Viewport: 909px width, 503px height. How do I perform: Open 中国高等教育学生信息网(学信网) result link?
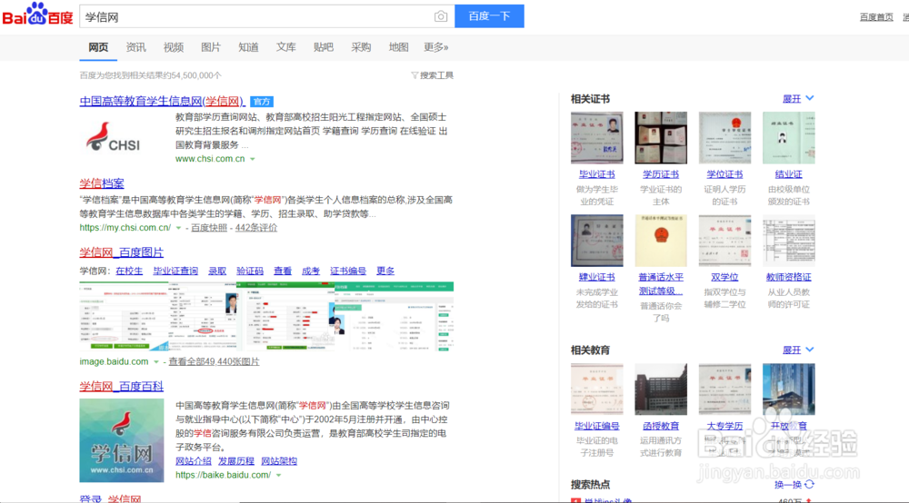tap(163, 102)
